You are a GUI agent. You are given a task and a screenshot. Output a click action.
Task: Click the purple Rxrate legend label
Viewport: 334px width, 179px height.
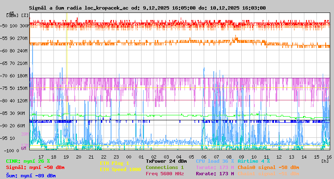215,174
